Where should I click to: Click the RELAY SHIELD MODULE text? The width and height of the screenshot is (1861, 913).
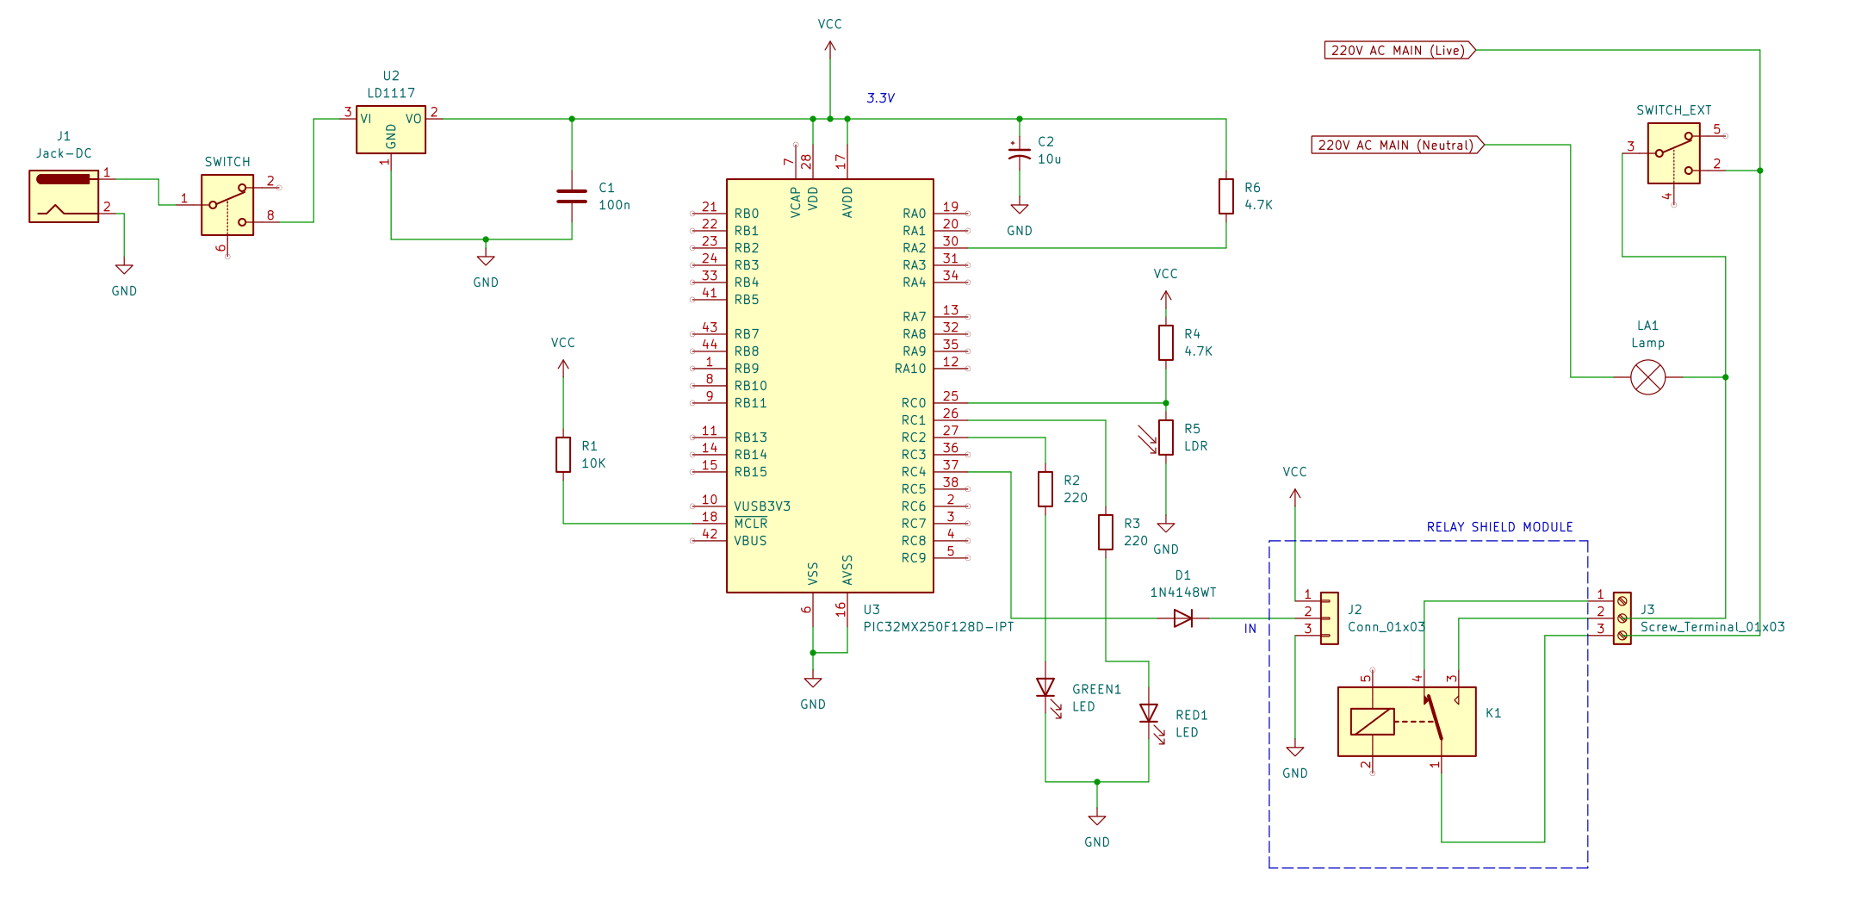(x=1500, y=527)
